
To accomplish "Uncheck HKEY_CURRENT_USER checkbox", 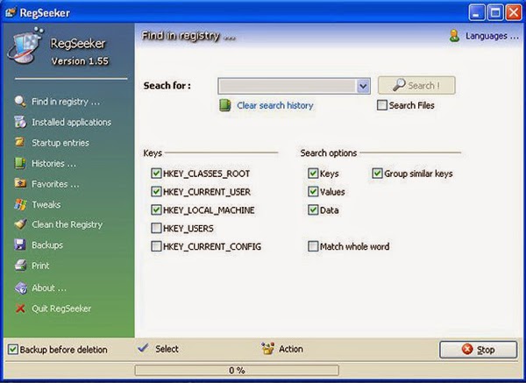I will pos(156,191).
